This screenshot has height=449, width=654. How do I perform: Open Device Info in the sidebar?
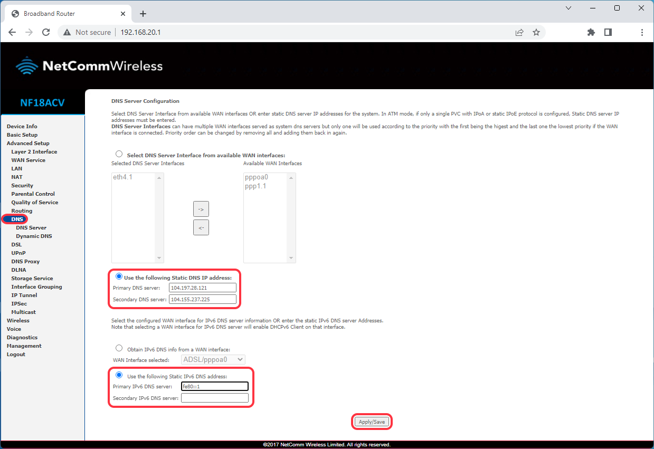click(x=22, y=126)
